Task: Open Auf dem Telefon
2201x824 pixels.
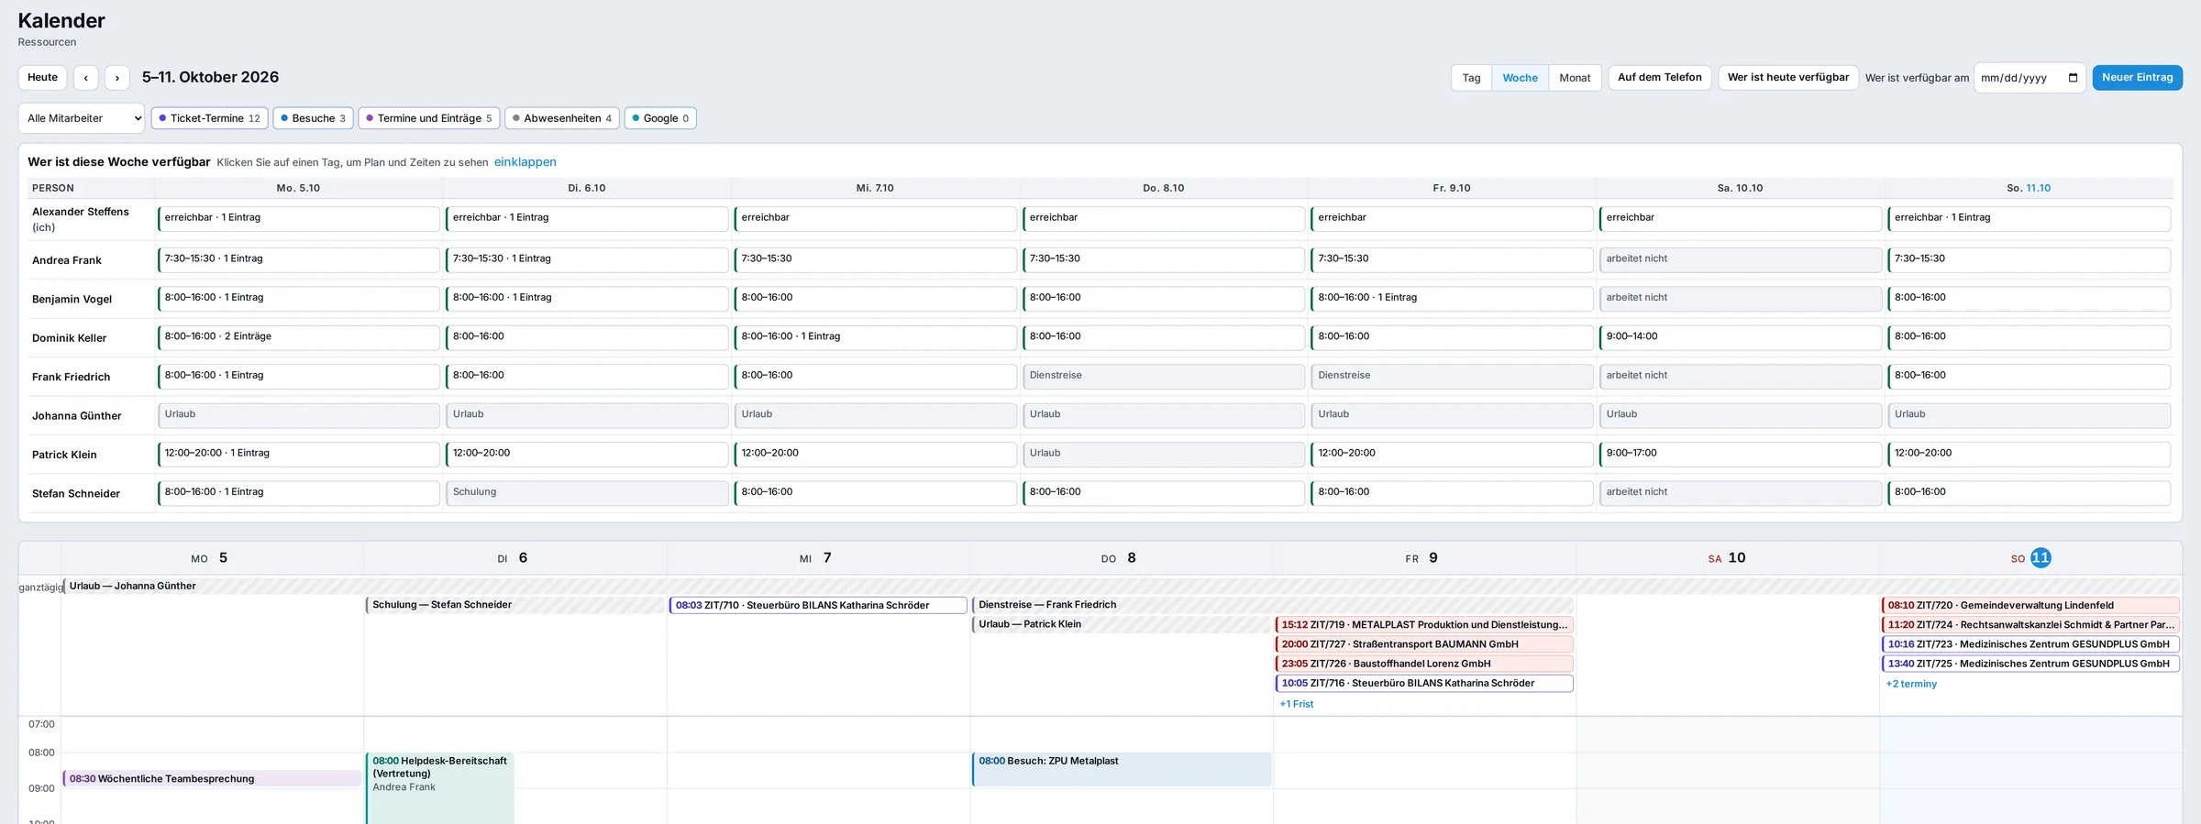Action: coord(1659,78)
